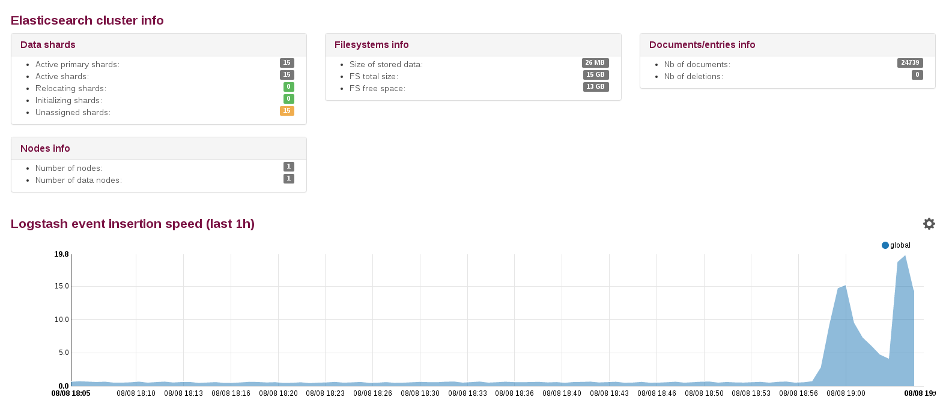Click the Size of stored data label

point(386,64)
